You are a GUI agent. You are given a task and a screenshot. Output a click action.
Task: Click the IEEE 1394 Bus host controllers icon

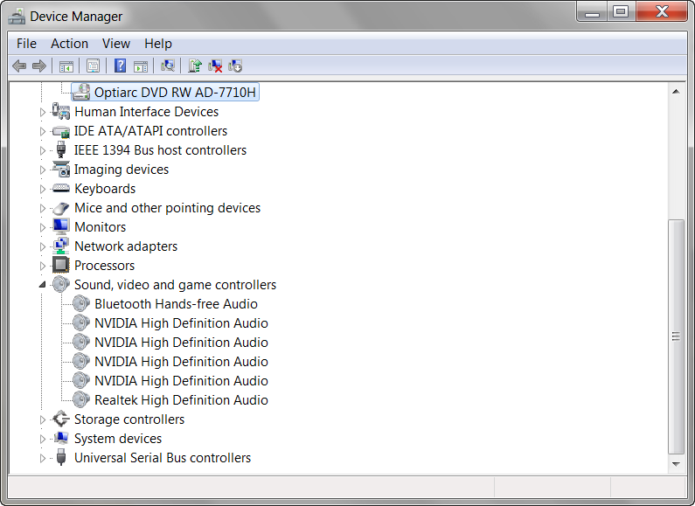pos(61,149)
